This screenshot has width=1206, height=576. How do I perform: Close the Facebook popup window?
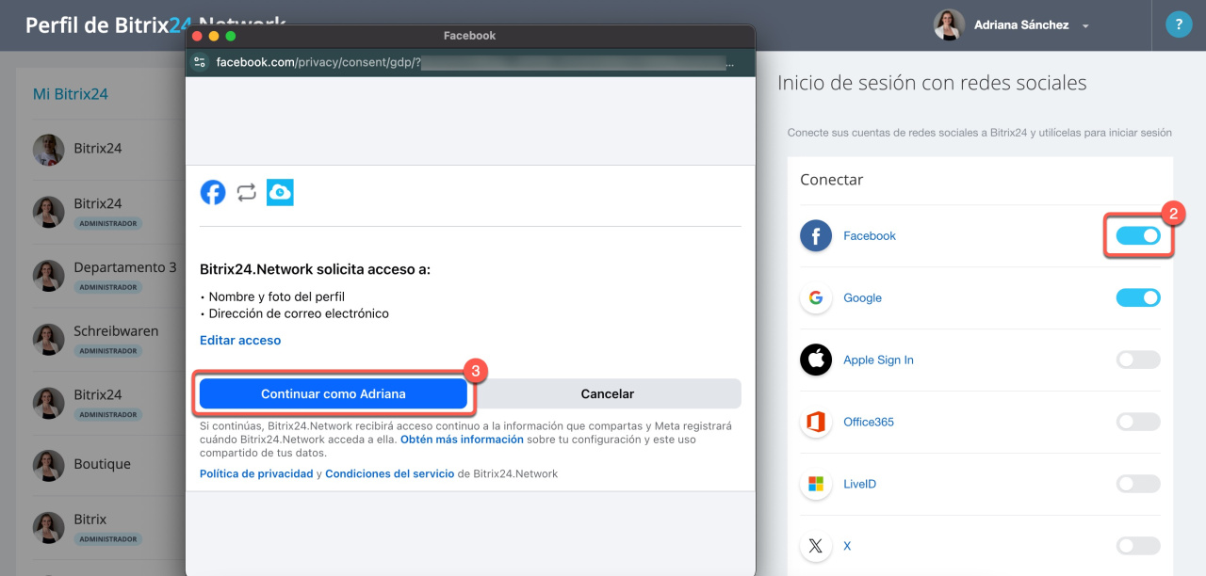click(x=197, y=36)
